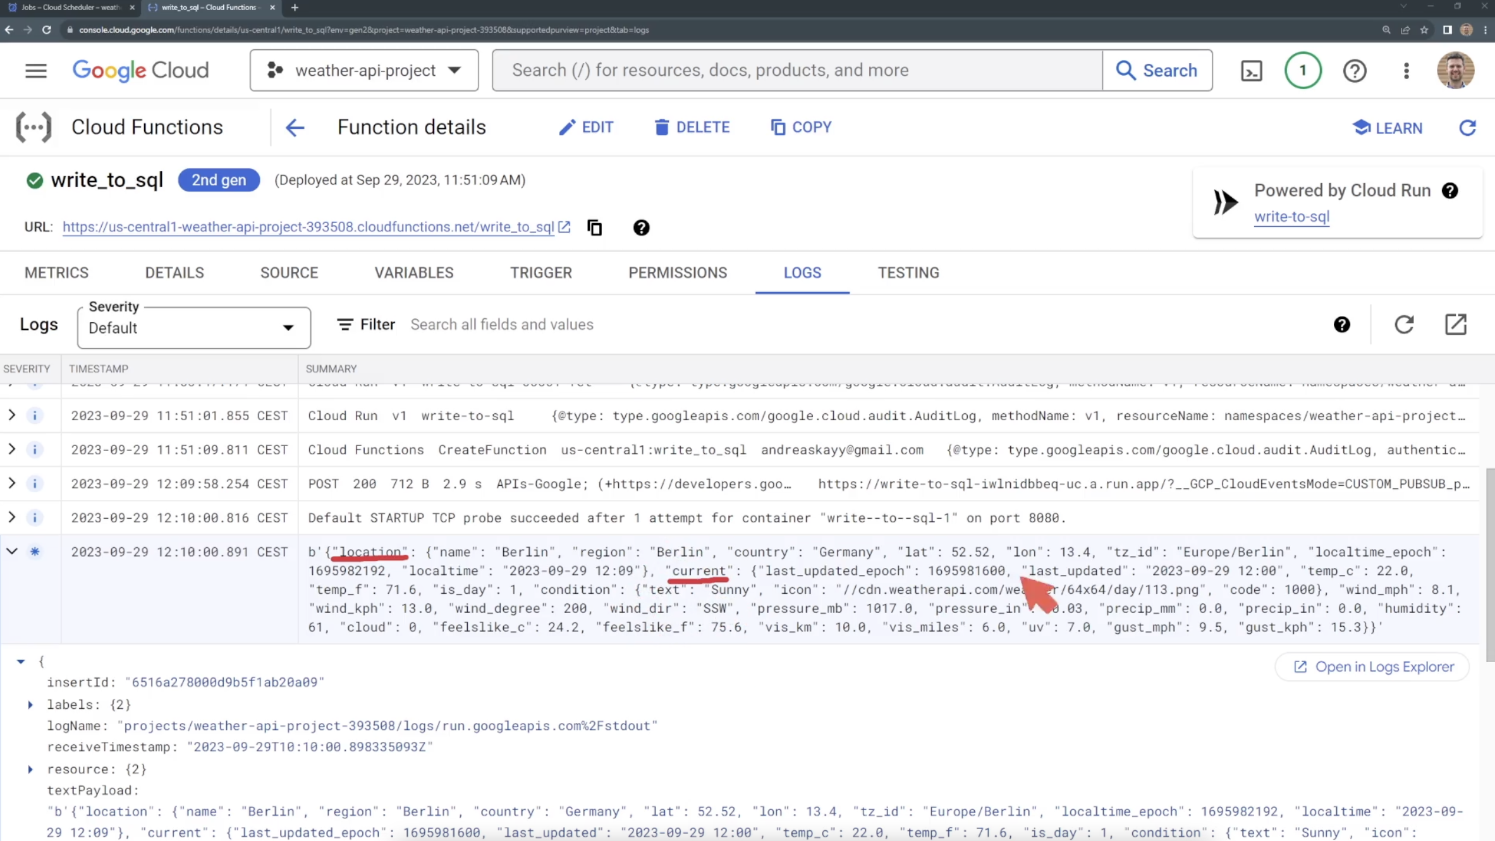
Task: Switch to the SOURCE tab
Action: click(x=289, y=273)
